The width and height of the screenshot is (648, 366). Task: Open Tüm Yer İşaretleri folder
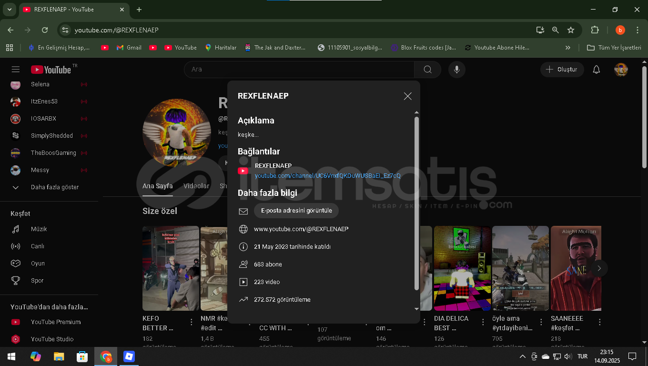(x=614, y=48)
